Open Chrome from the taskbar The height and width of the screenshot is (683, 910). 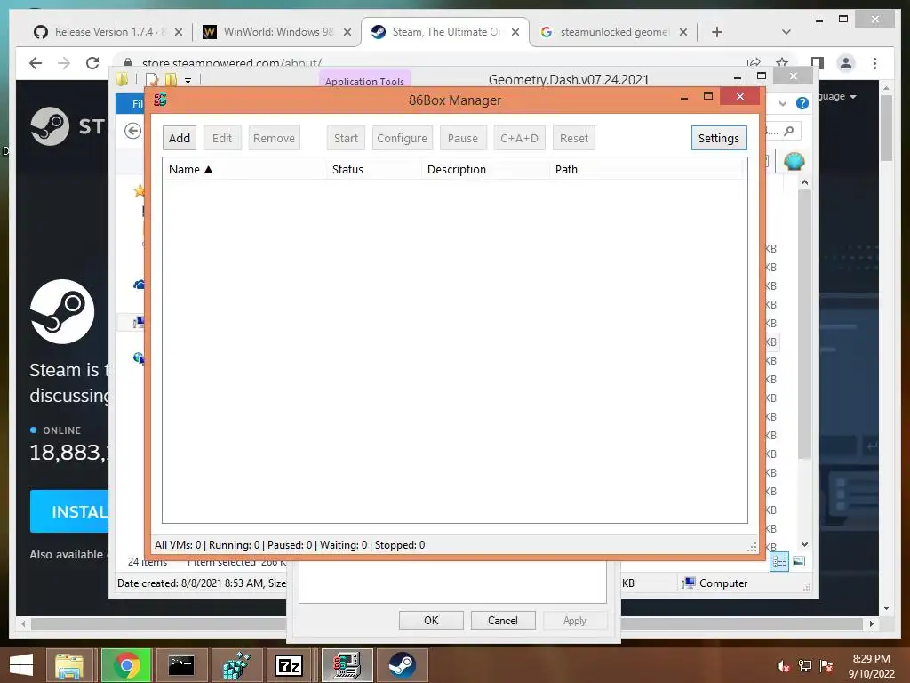pyautogui.click(x=126, y=665)
